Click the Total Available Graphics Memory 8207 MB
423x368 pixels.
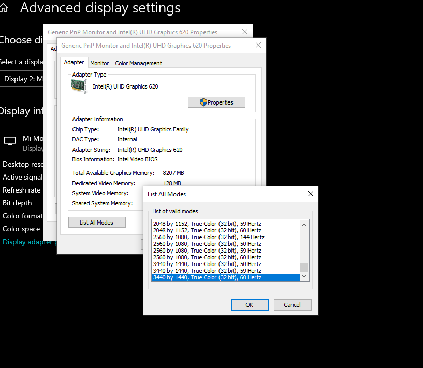point(173,173)
